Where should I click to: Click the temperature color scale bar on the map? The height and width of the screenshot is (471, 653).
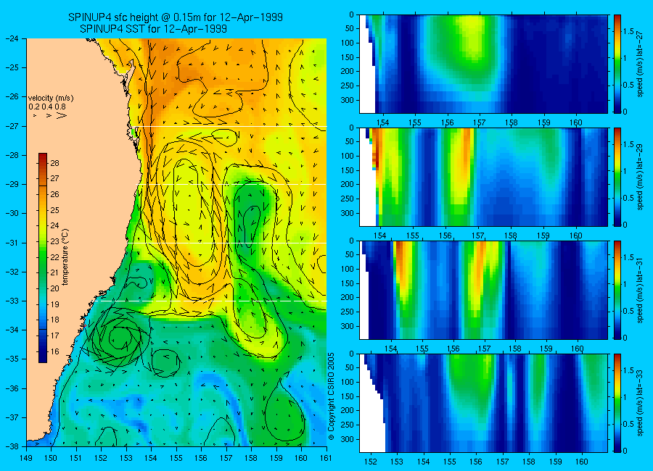click(x=43, y=258)
